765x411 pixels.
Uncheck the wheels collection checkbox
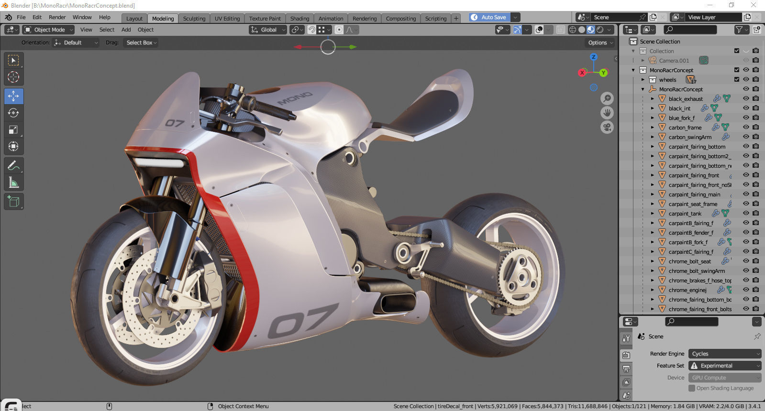(x=737, y=80)
